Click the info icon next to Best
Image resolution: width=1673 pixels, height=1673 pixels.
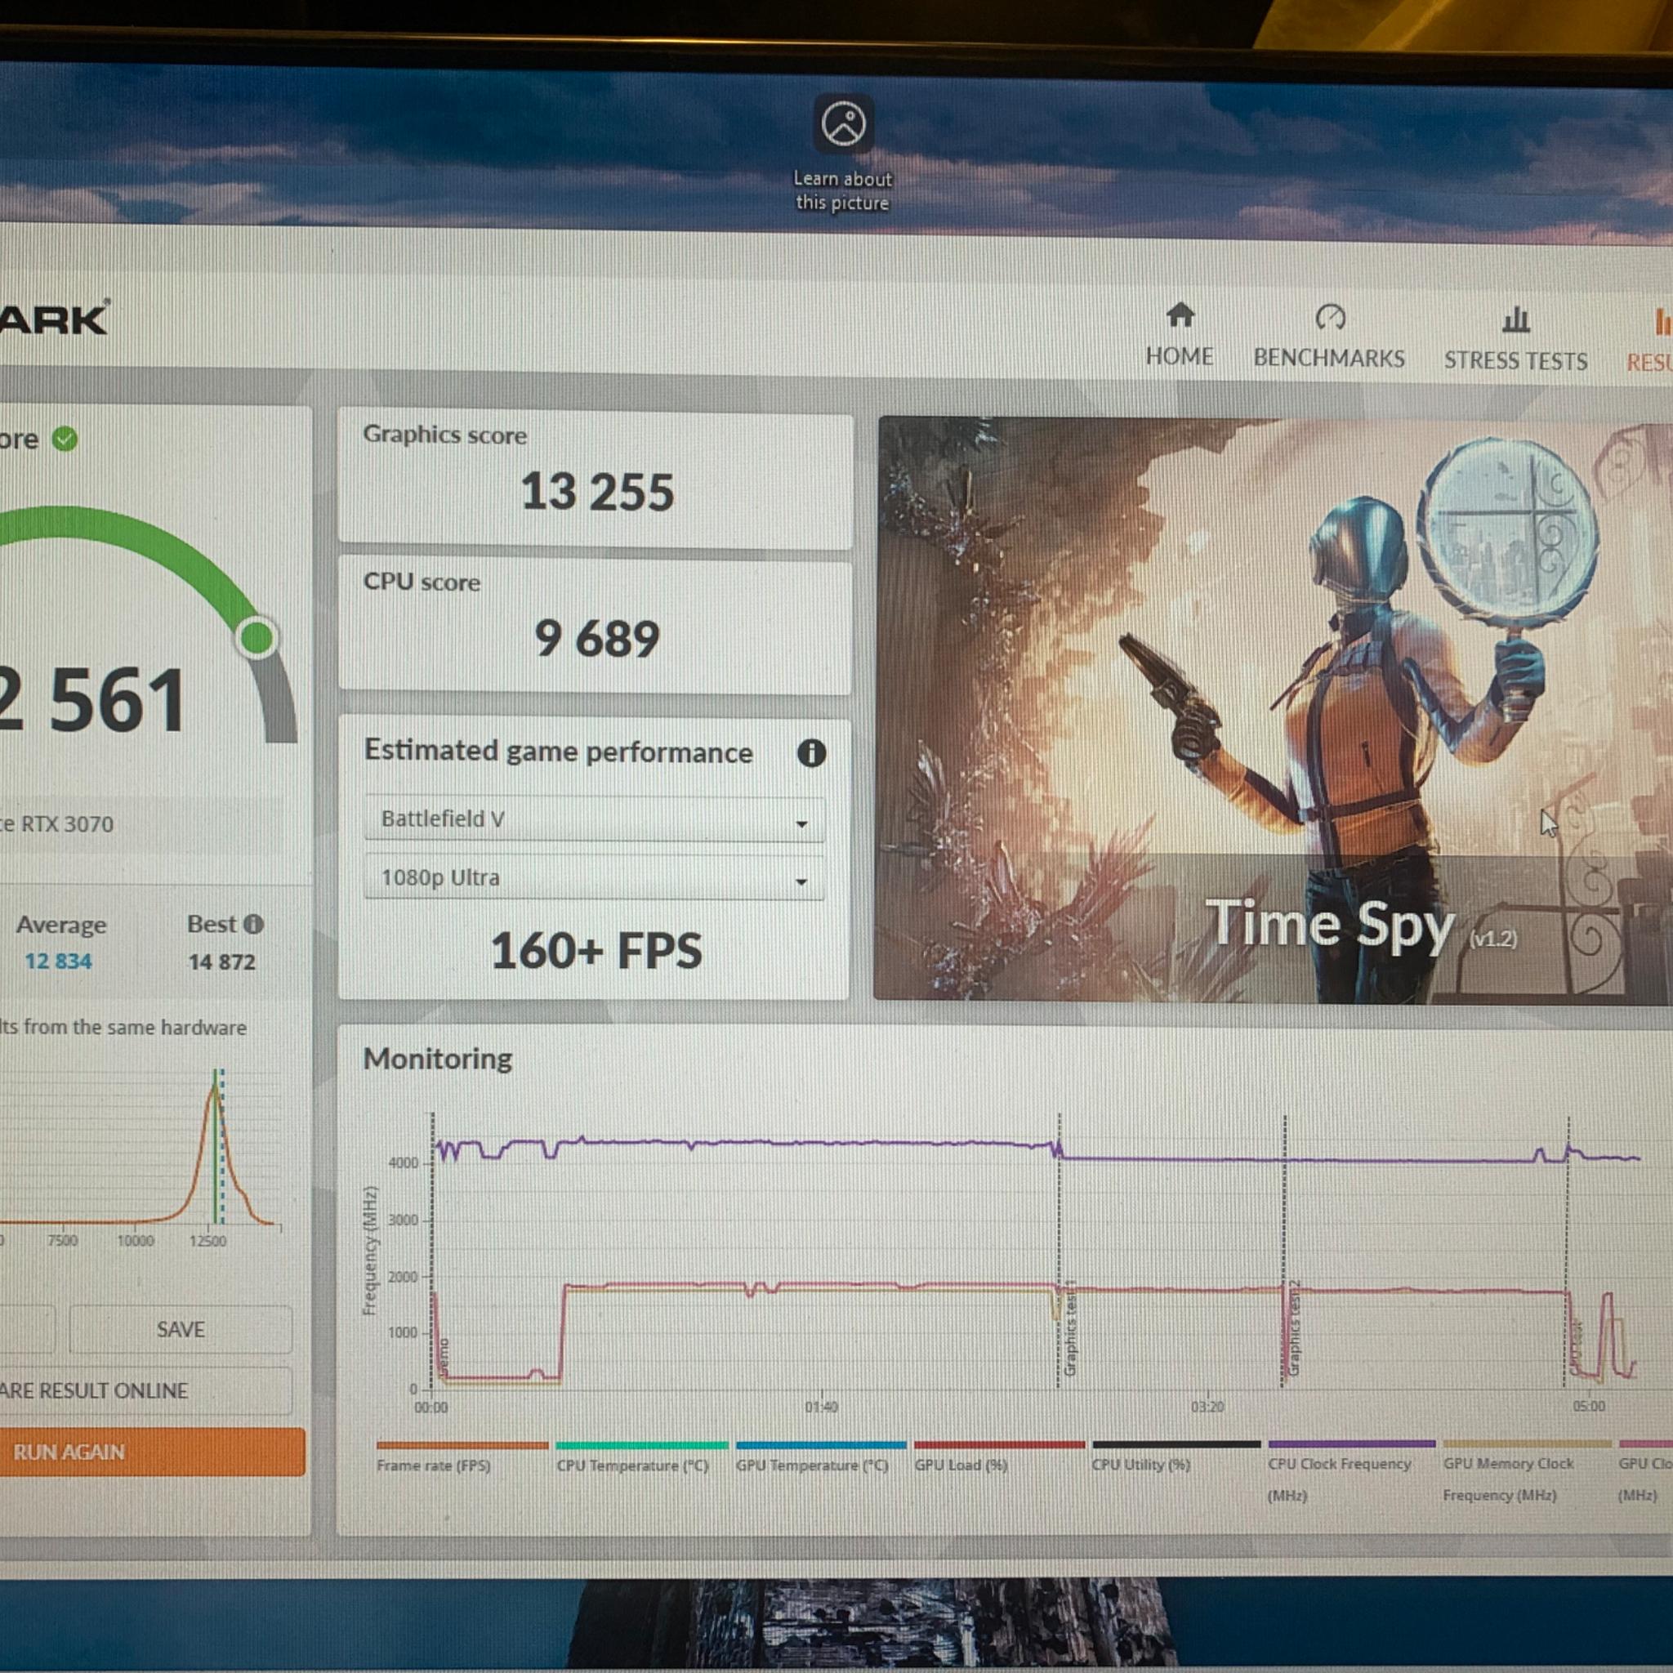[x=253, y=924]
